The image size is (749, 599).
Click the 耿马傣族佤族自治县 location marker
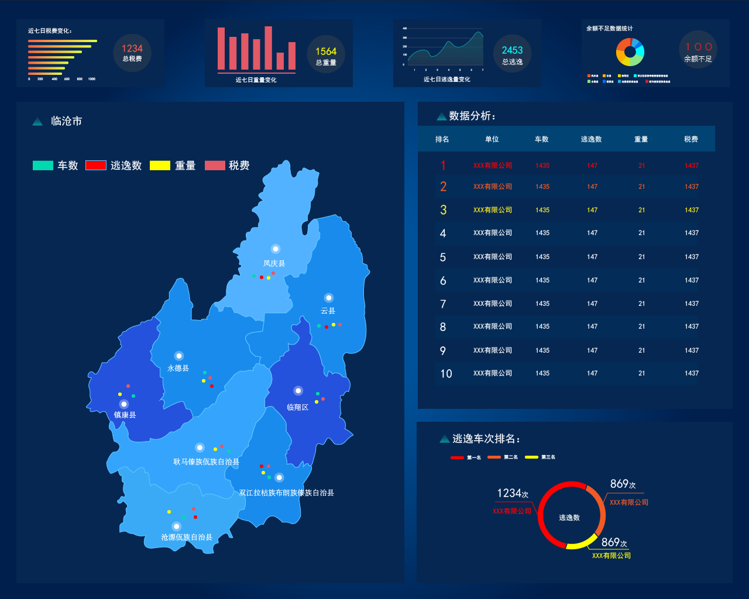[200, 447]
